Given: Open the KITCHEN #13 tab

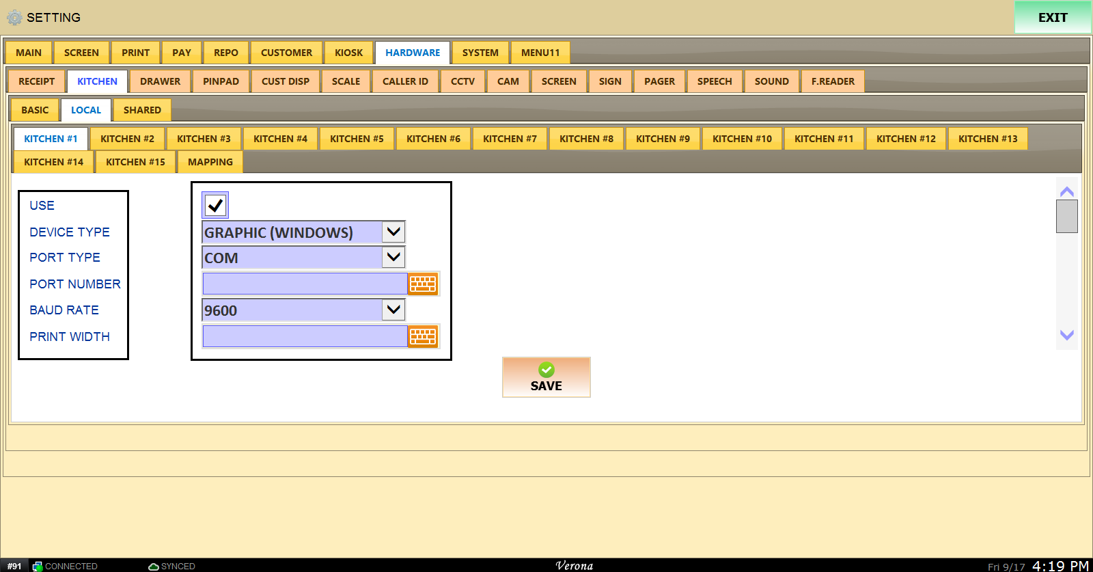Looking at the screenshot, I should tap(988, 139).
